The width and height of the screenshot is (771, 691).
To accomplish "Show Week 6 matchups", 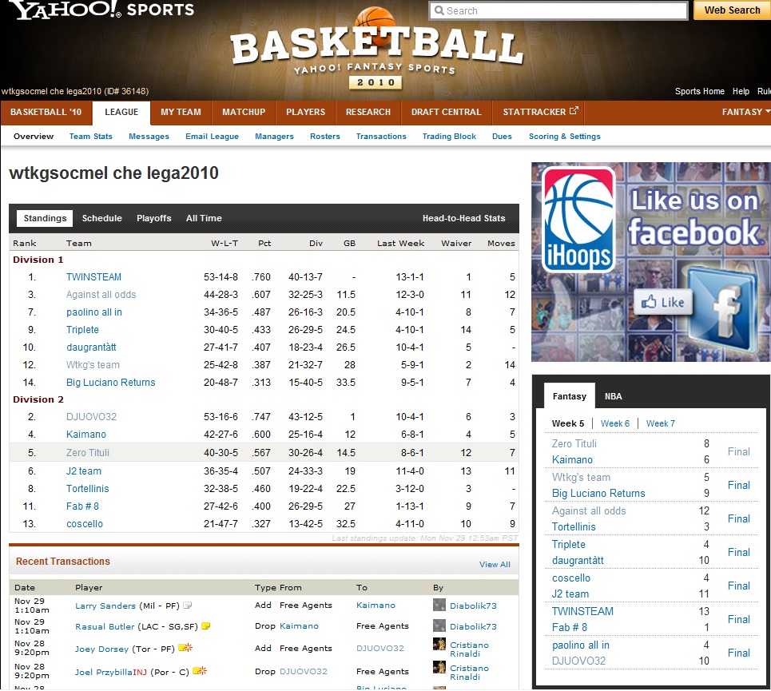I will pyautogui.click(x=615, y=423).
